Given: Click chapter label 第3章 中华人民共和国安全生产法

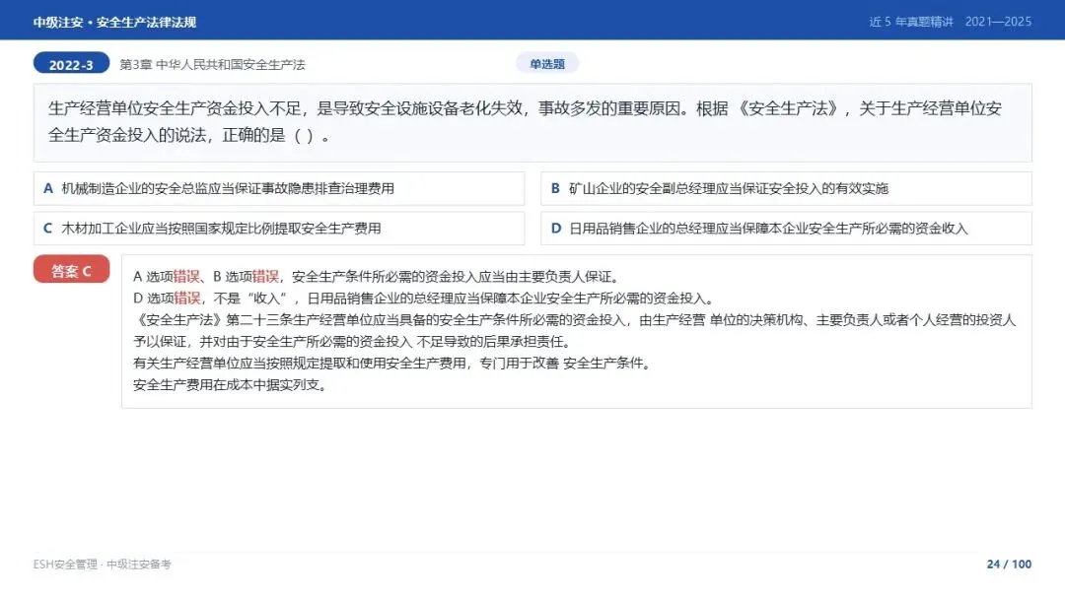Looking at the screenshot, I should (213, 64).
